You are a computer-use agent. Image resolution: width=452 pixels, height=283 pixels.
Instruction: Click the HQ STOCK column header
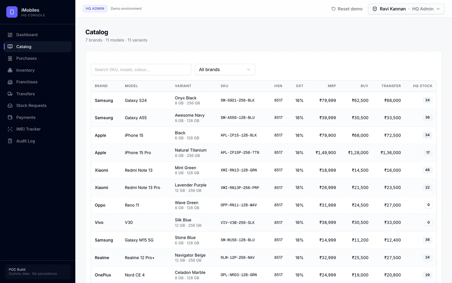422,86
